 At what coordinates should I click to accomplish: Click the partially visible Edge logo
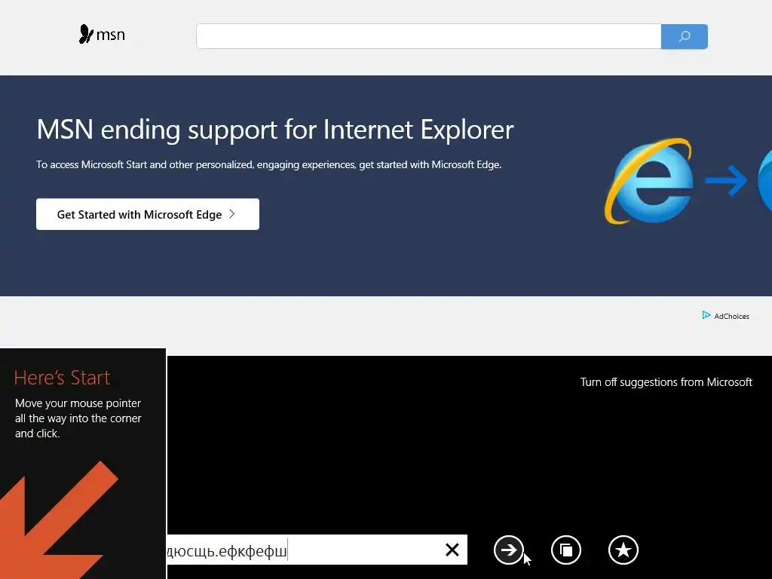[x=764, y=181]
